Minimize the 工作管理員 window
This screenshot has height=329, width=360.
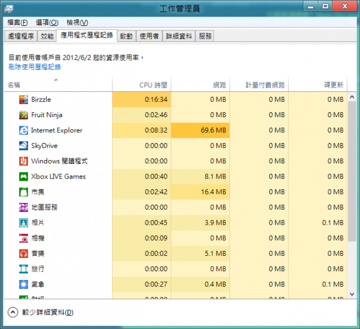[310, 6]
